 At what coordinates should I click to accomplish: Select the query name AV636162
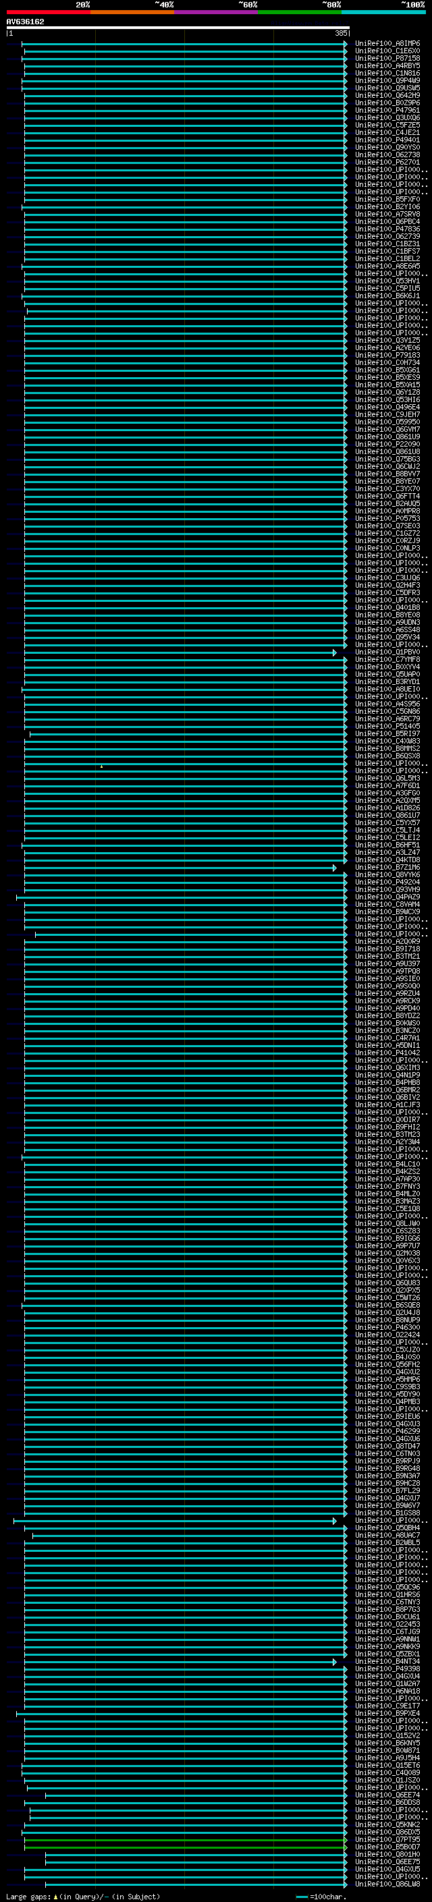(x=25, y=22)
